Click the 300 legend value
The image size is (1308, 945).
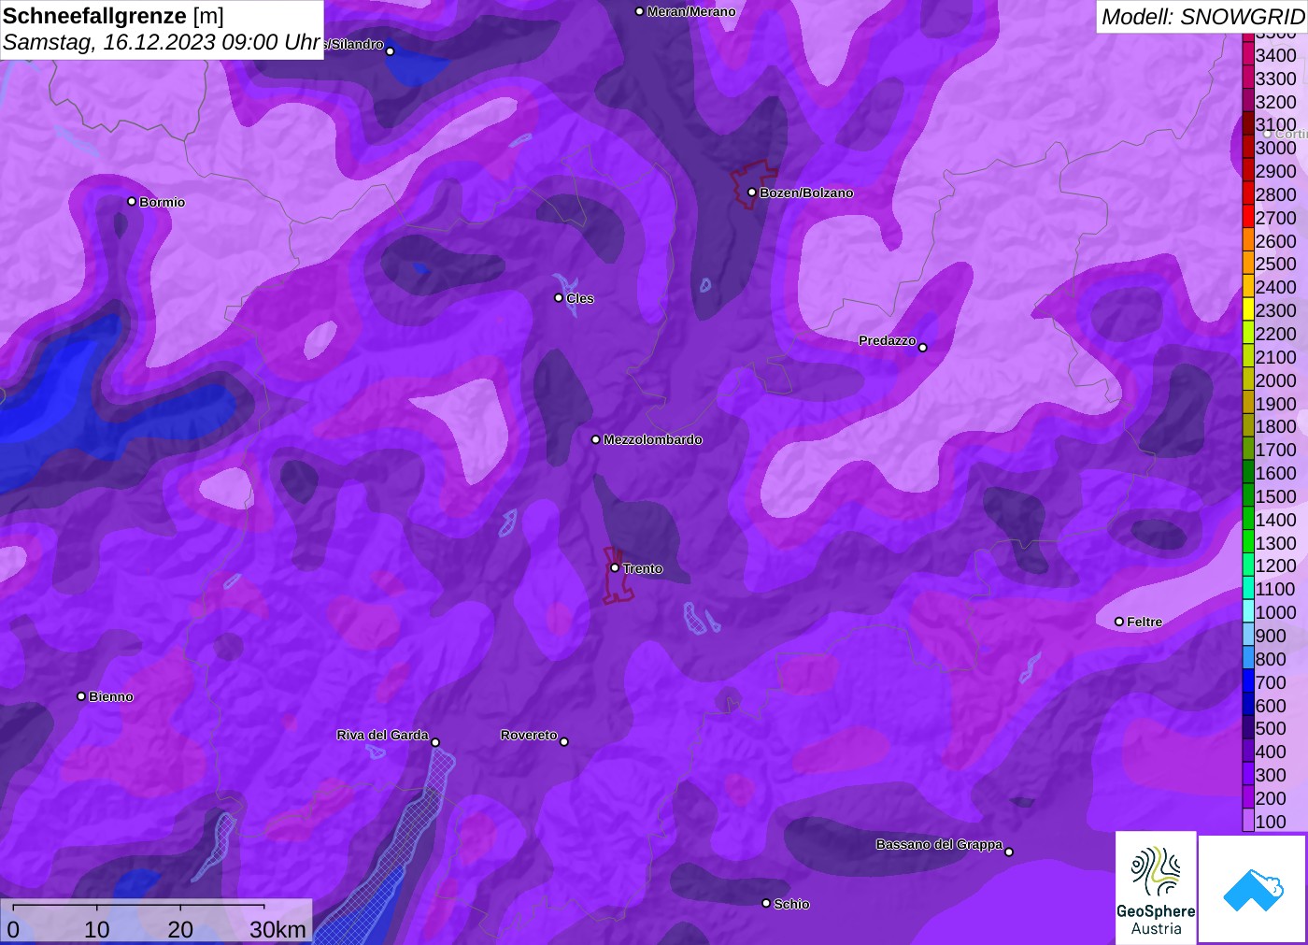click(x=1271, y=775)
